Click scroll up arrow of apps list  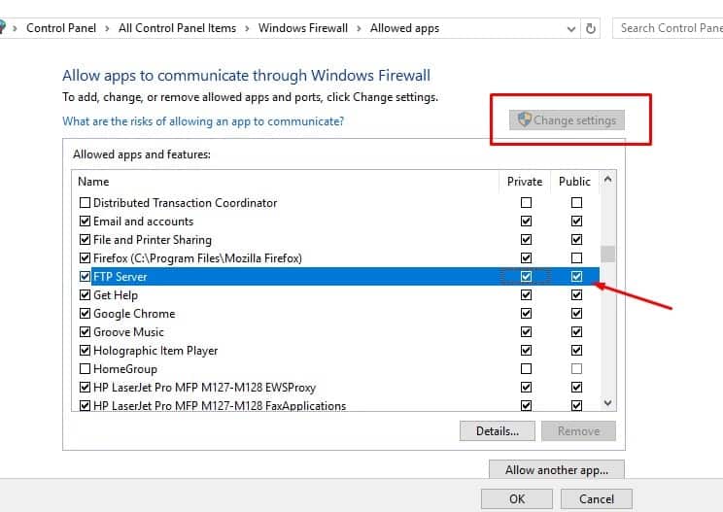coord(608,180)
